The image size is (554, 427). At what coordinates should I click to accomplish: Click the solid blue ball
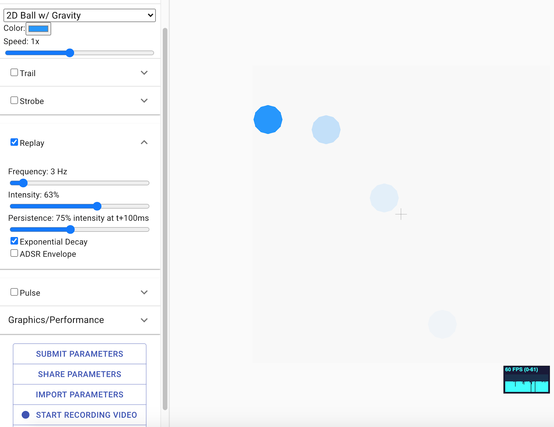[x=268, y=119]
